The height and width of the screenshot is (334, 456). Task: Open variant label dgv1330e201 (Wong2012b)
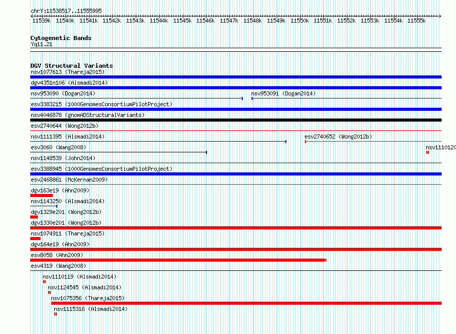point(66,223)
